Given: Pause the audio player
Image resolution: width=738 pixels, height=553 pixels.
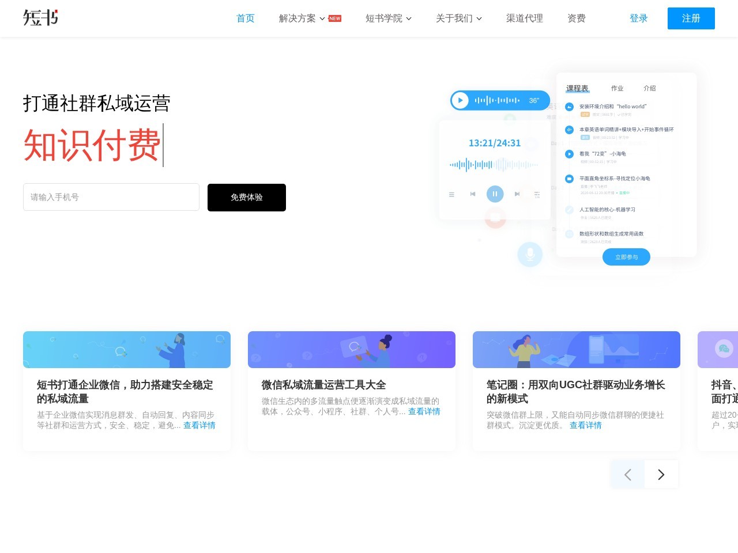Looking at the screenshot, I should click(495, 194).
